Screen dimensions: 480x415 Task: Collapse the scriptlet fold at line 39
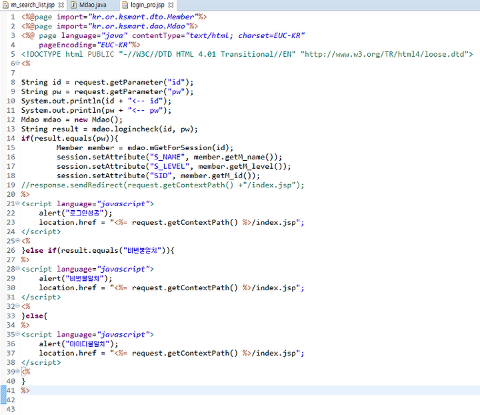(18, 371)
